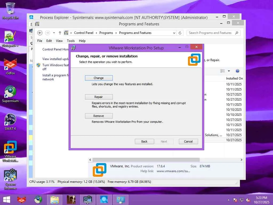Select the r3dfox desktop shortcut
The image size is (273, 205).
point(10,66)
